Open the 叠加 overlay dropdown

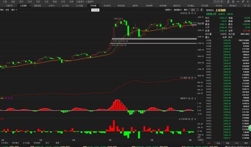(x=178, y=10)
